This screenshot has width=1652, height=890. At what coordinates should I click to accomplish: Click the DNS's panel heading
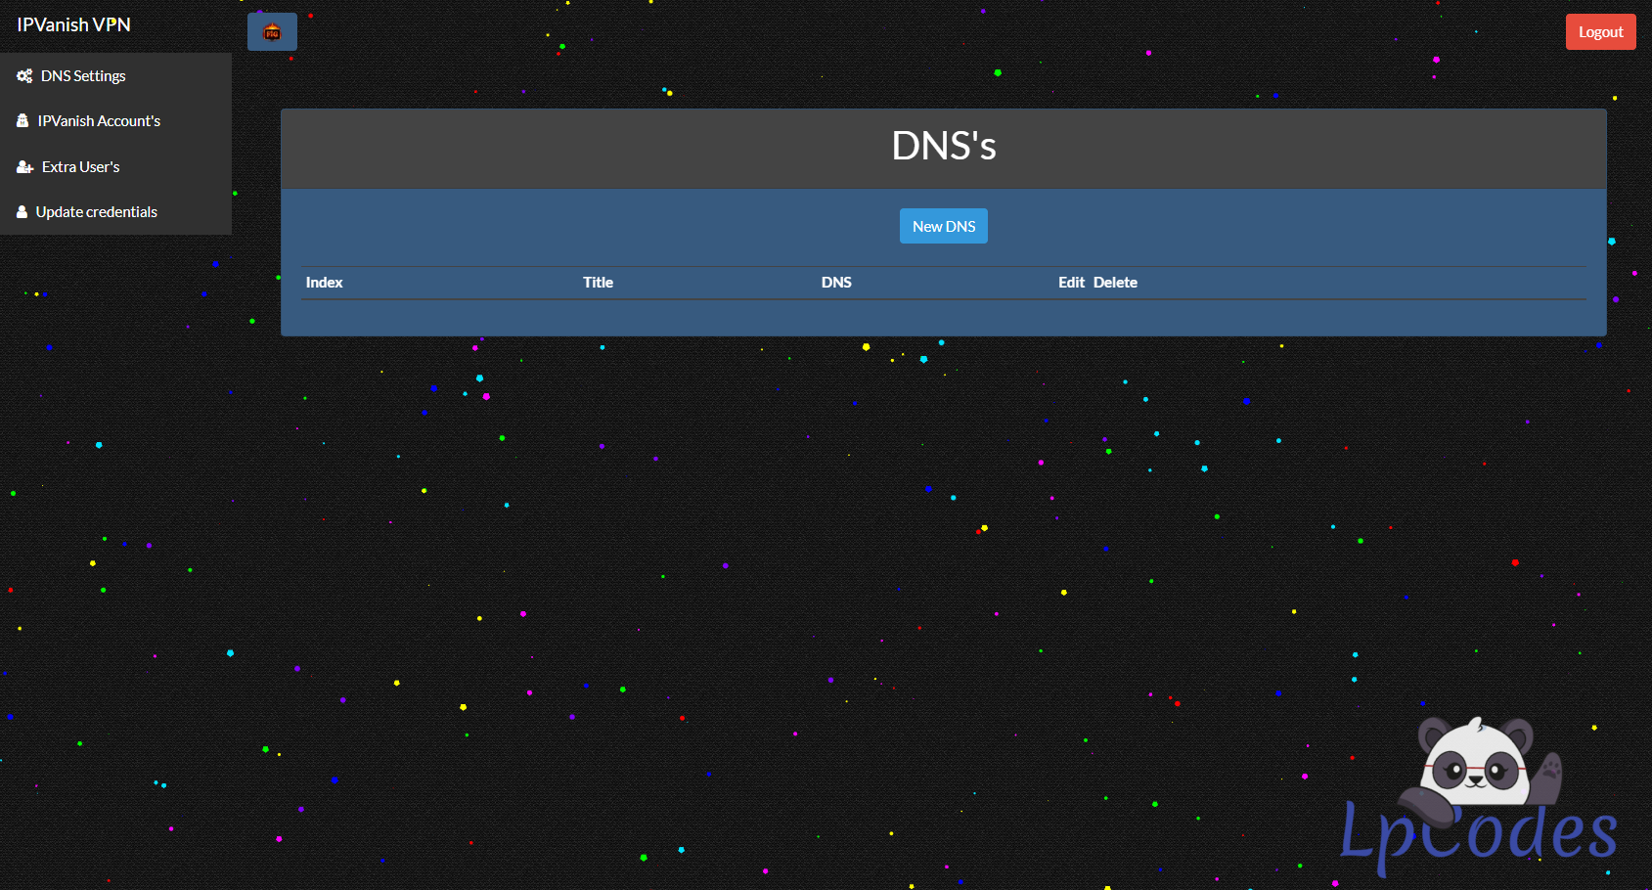(x=943, y=147)
